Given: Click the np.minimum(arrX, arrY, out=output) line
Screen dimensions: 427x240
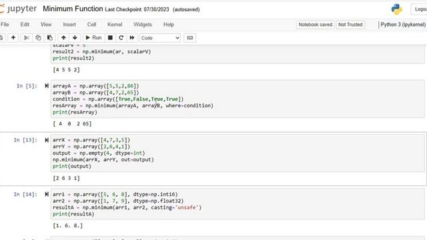Looking at the screenshot, I should [x=103, y=159].
